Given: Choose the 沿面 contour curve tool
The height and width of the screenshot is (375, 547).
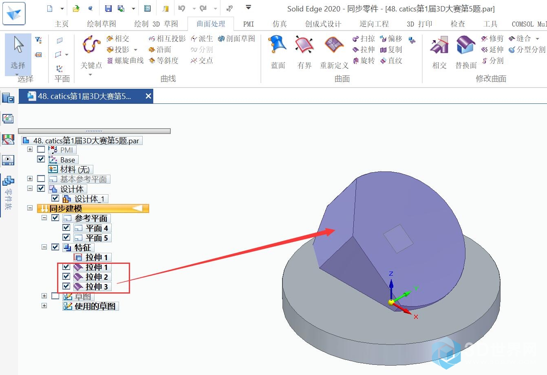Looking at the screenshot, I should (x=160, y=50).
